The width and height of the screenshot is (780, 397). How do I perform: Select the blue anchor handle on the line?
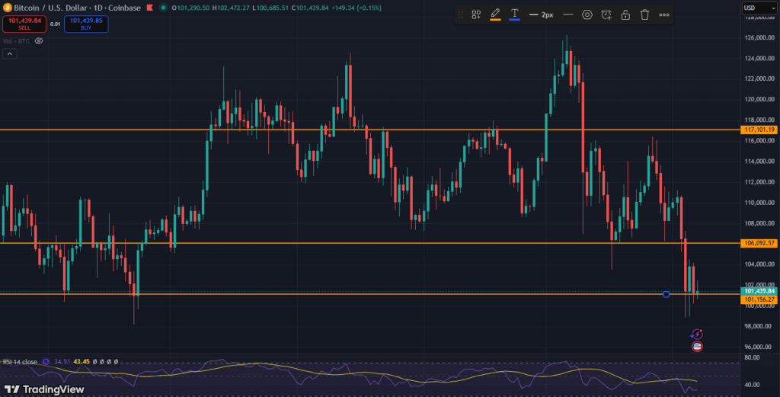(666, 295)
